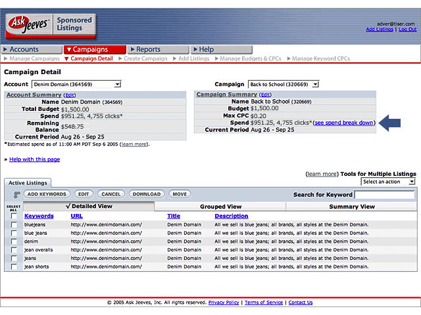Screen dimensions: 421x315
Task: Click the Campaign Summary heading link
Action: click(x=226, y=94)
